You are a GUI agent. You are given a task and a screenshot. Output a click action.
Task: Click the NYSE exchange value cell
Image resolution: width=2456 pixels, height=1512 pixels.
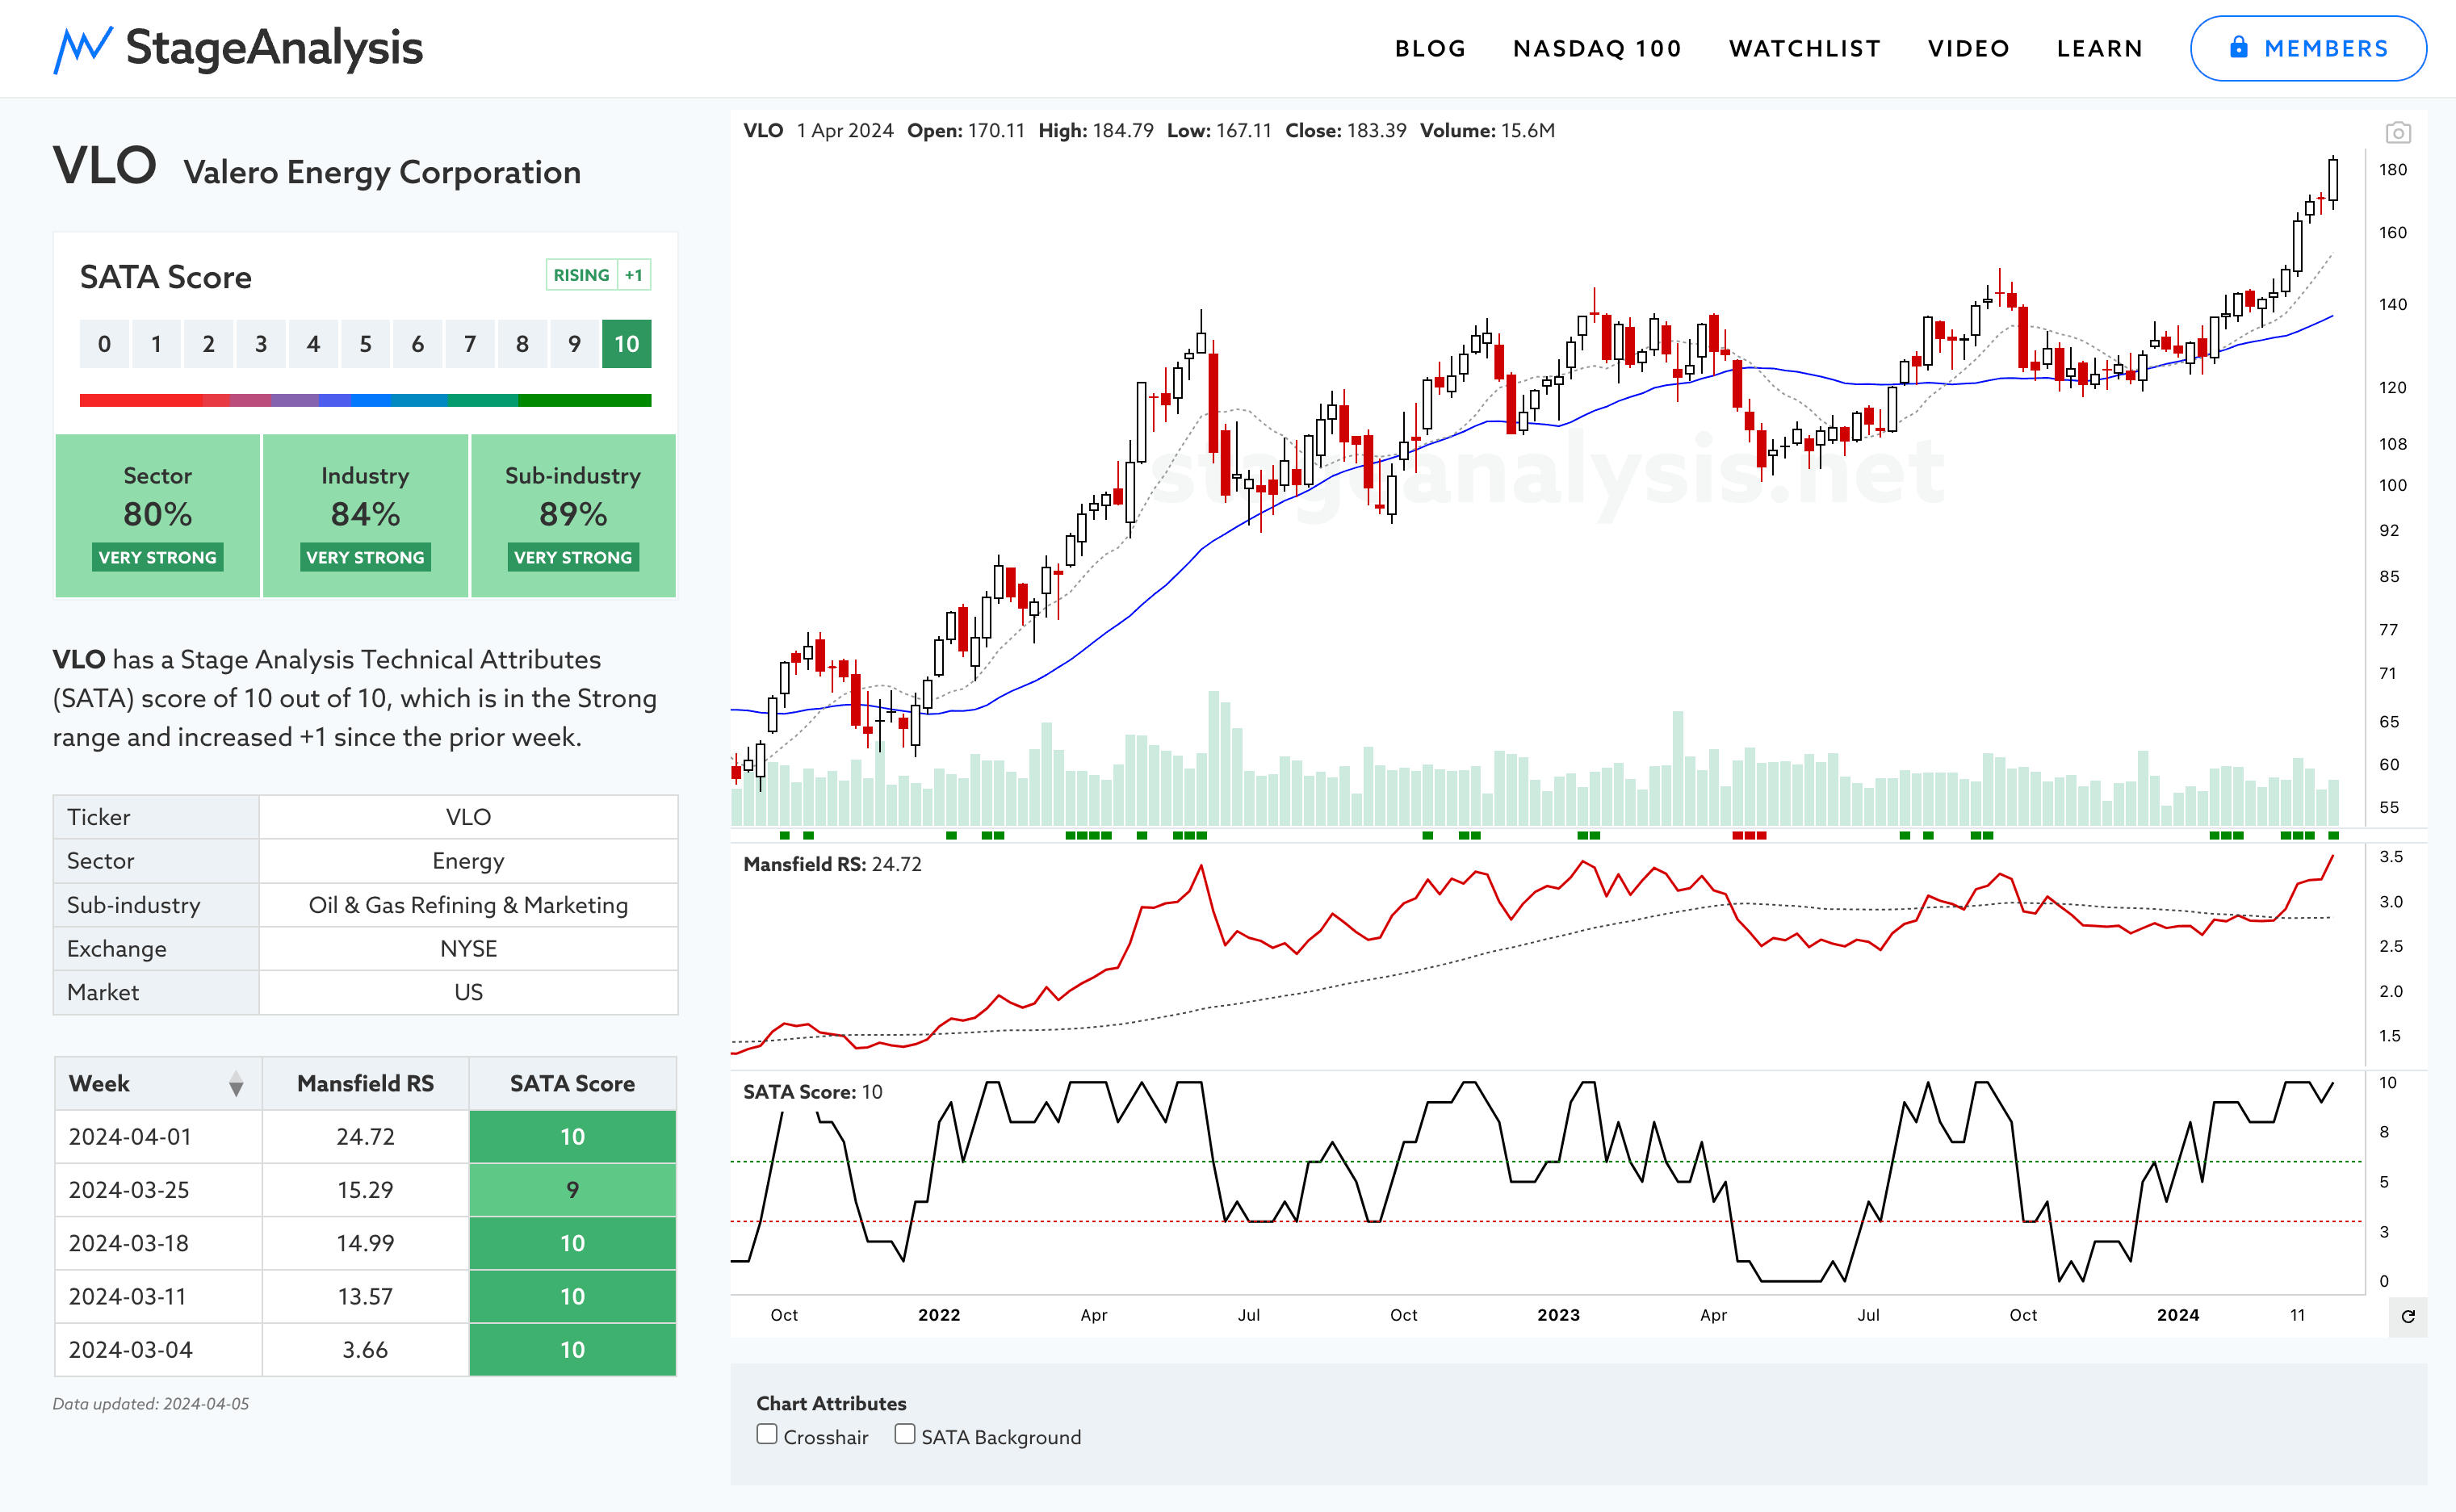[468, 949]
